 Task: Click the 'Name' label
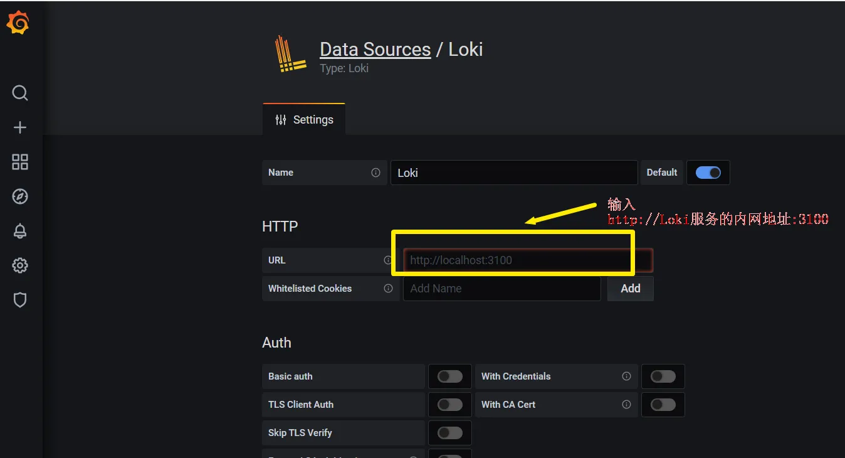click(x=281, y=173)
